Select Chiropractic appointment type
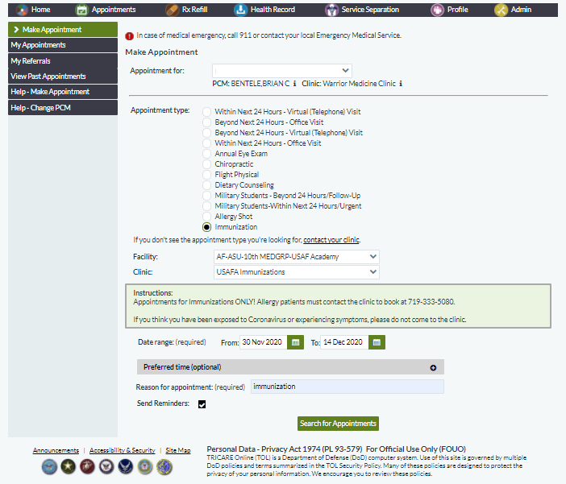Viewport: 566px width, 484px height. point(206,164)
